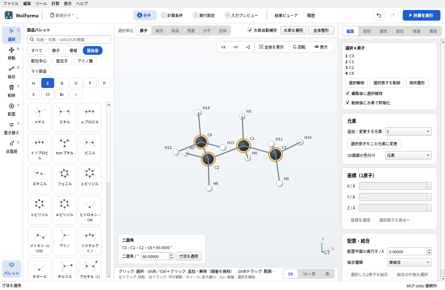The width and height of the screenshot is (445, 290).
Task: Choose the 結合 (Bond) tool
Action: [x=12, y=72]
